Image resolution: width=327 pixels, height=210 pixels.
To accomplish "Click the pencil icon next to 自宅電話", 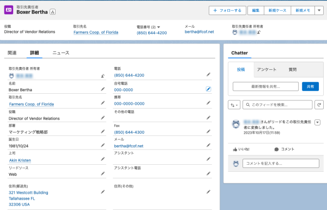I will tap(208, 89).
